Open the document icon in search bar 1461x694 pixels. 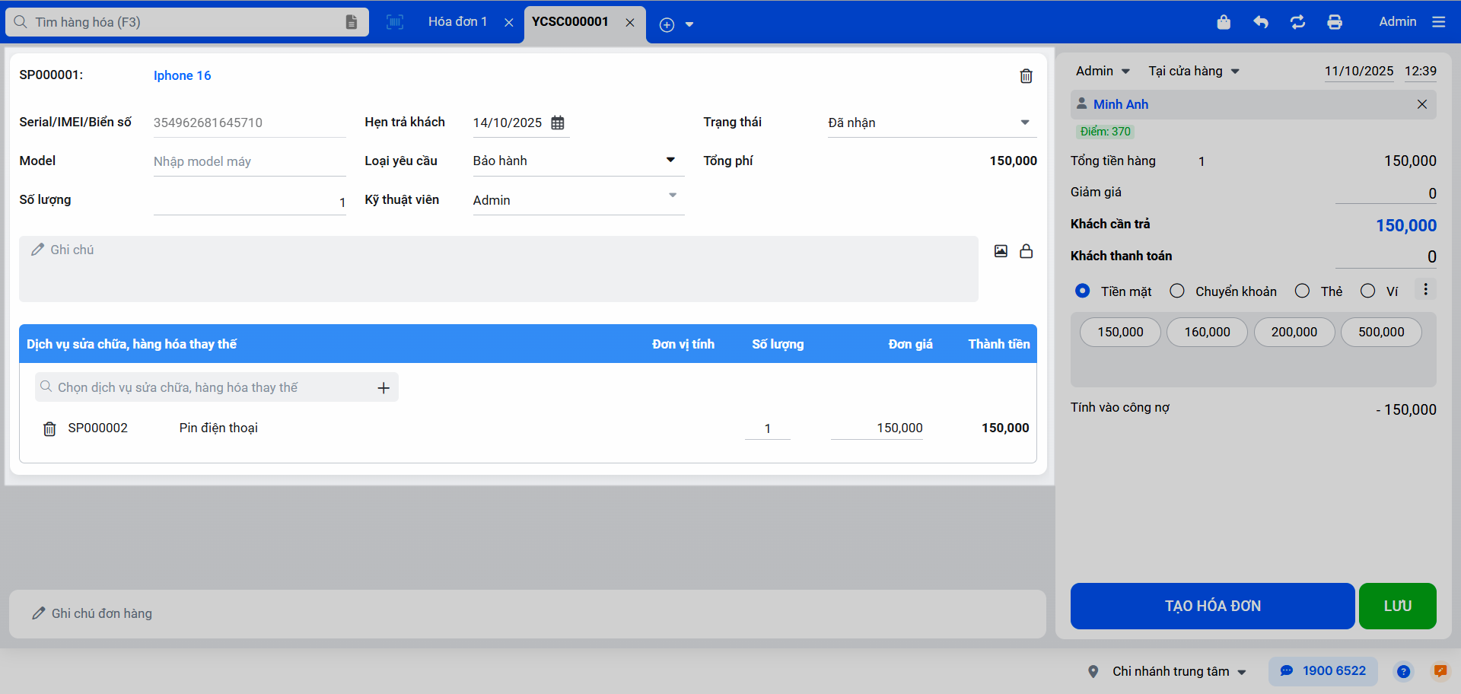pos(351,22)
